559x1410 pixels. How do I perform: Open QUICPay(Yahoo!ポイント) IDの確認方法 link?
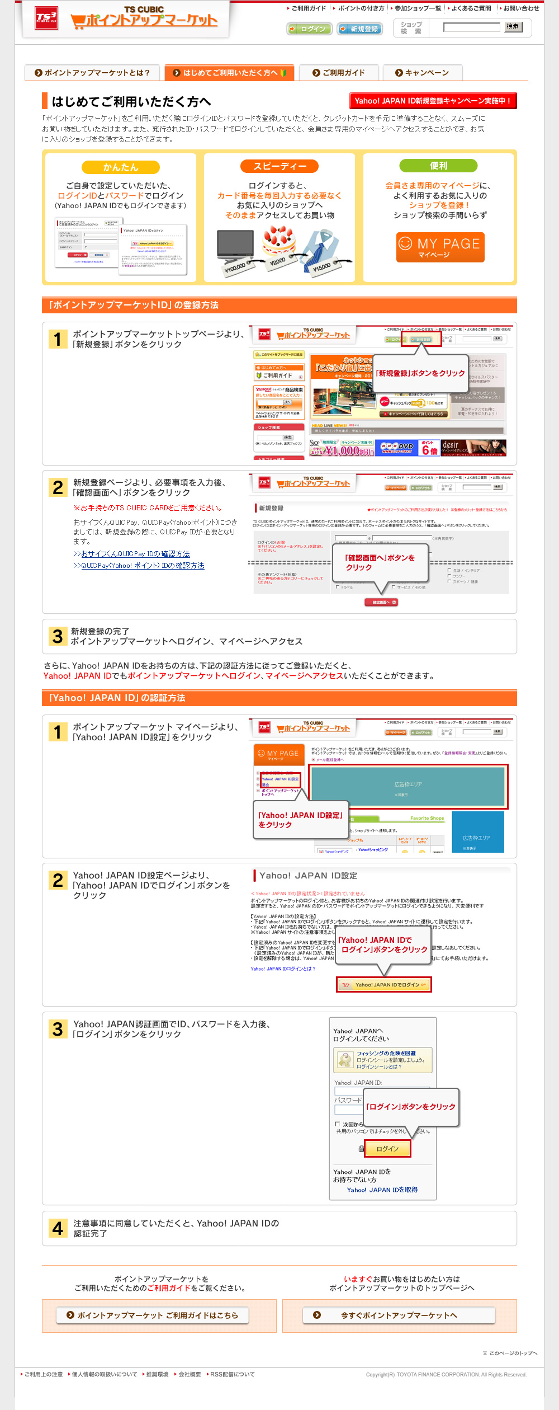[x=143, y=566]
